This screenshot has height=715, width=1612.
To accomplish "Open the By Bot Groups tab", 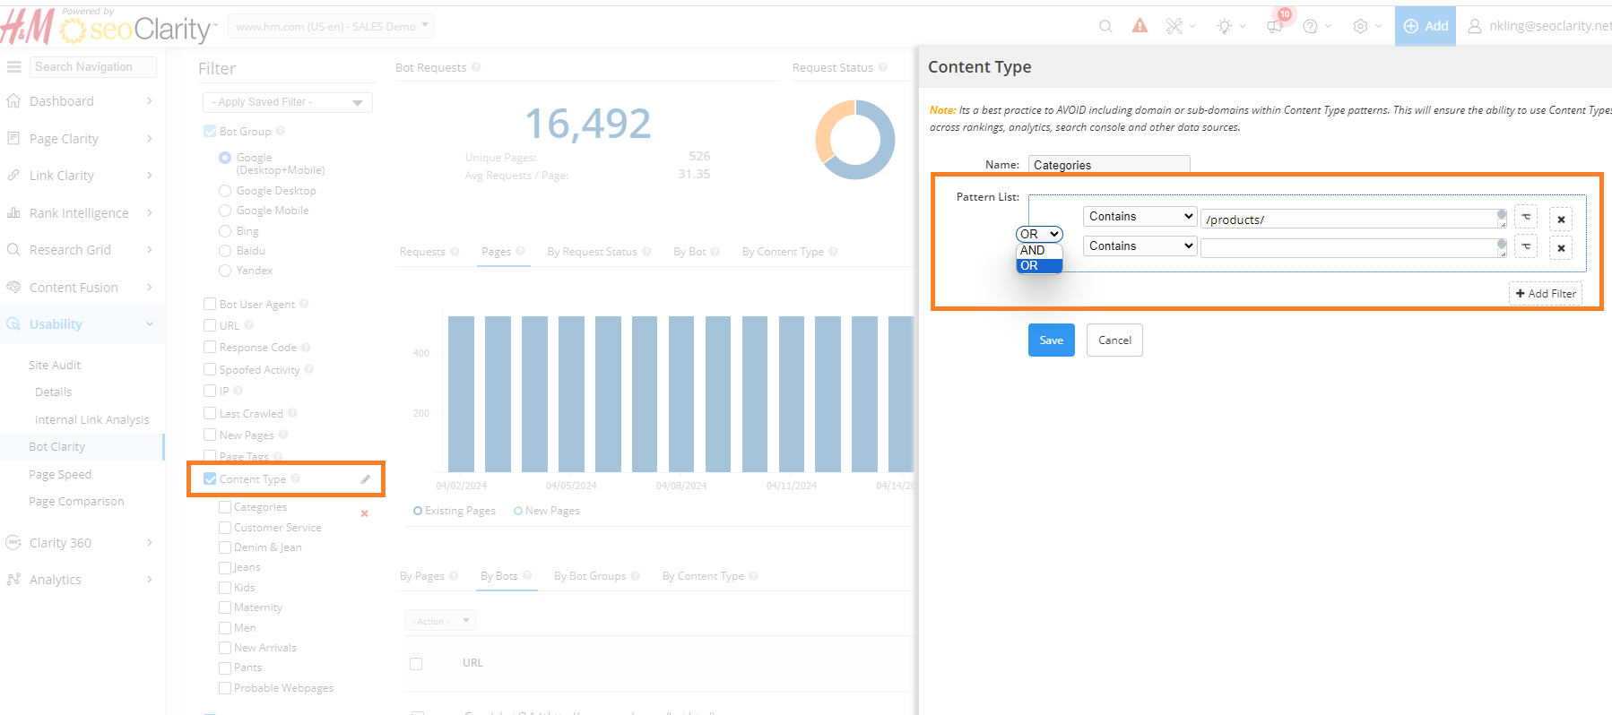I will (590, 576).
